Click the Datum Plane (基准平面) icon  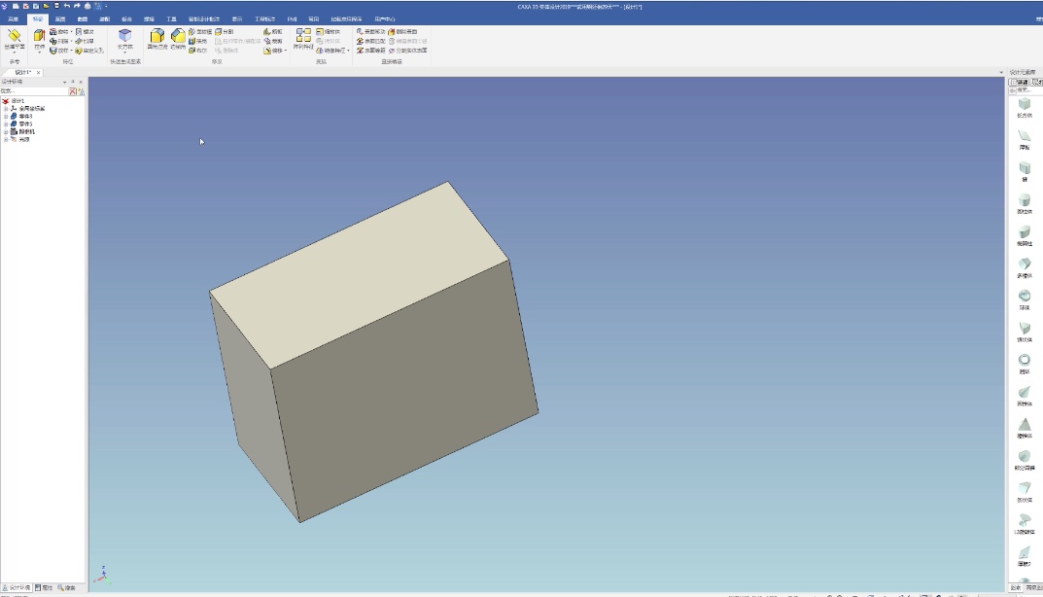tap(14, 36)
